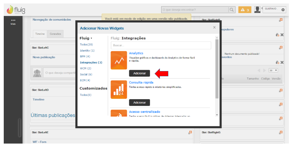Click the WF - Form widget title
The width and height of the screenshot is (292, 147).
pos(39,142)
